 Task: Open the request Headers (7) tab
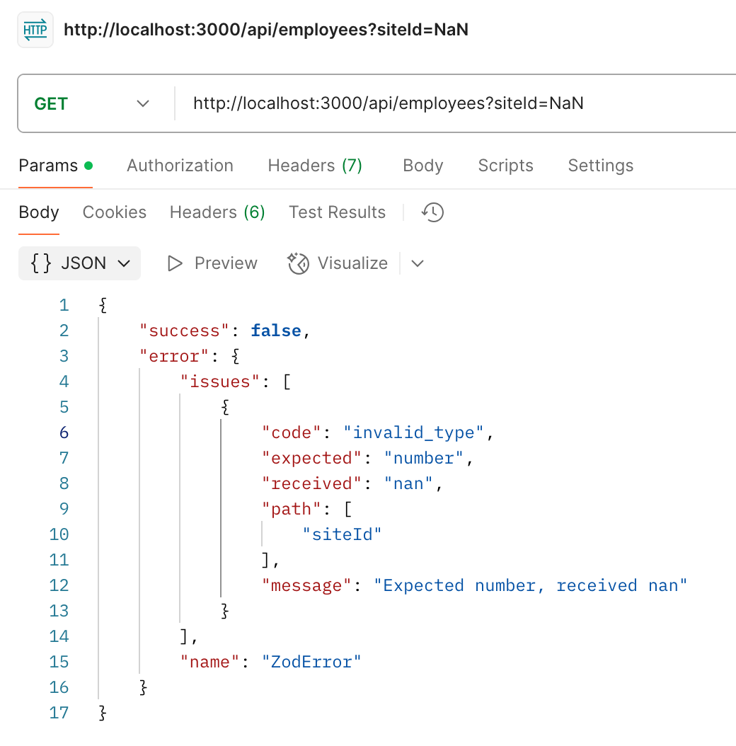[315, 166]
